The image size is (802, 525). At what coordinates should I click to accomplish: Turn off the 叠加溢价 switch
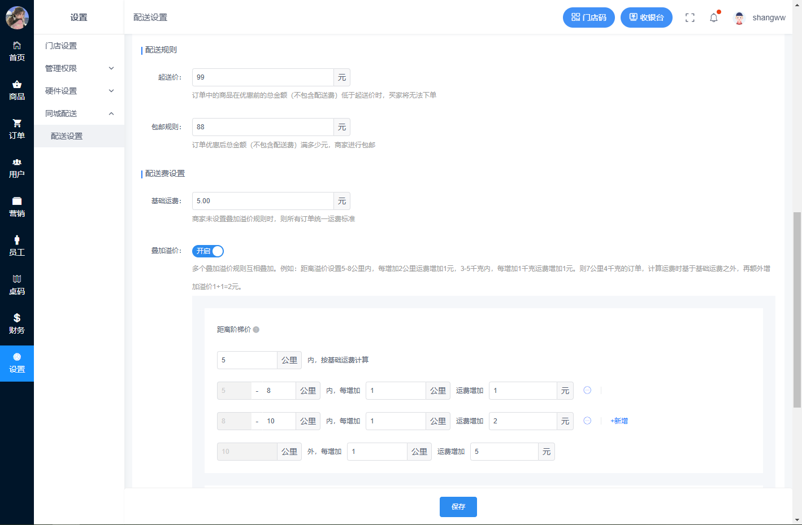pyautogui.click(x=208, y=251)
